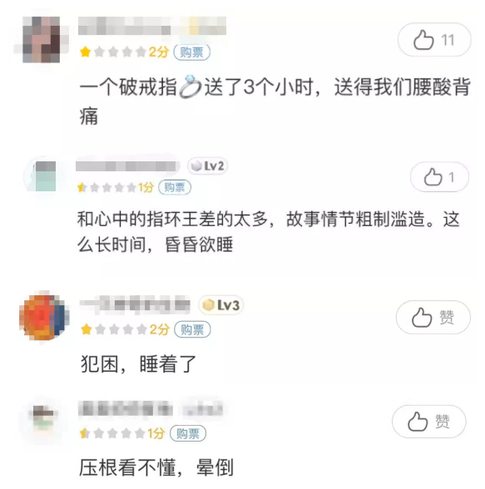Image resolution: width=485 pixels, height=489 pixels.
Task: Like the '压根看不懂，晕倒' comment
Action: (x=429, y=422)
